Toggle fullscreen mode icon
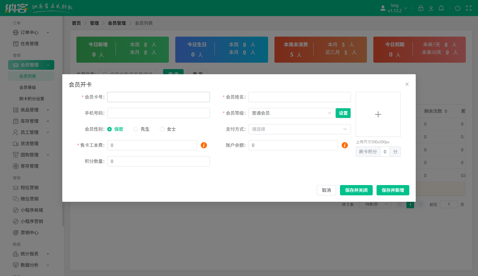The image size is (478, 276). pos(469,8)
